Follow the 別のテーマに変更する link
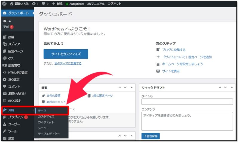The width and height of the screenshot is (239, 143). [68, 63]
